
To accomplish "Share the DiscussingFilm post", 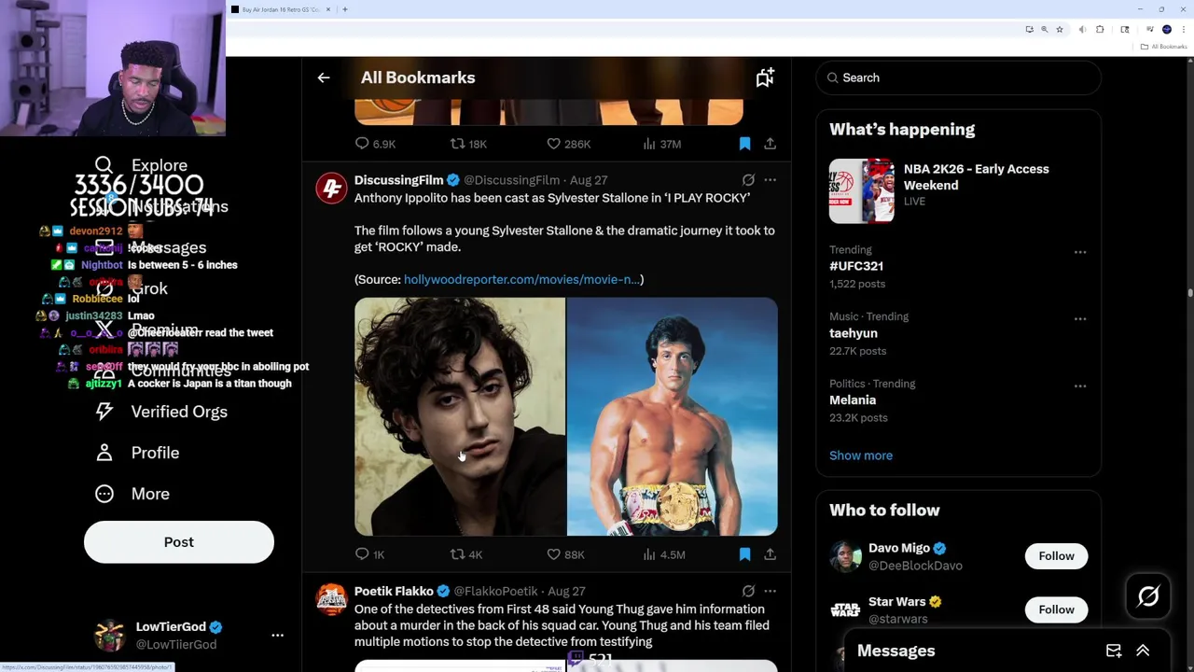I will [770, 554].
